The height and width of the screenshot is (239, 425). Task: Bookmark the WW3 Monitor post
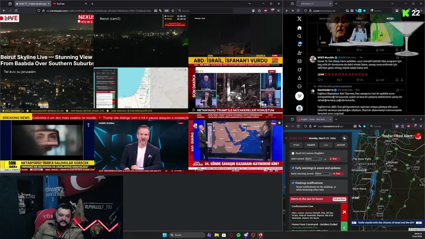click(397, 80)
